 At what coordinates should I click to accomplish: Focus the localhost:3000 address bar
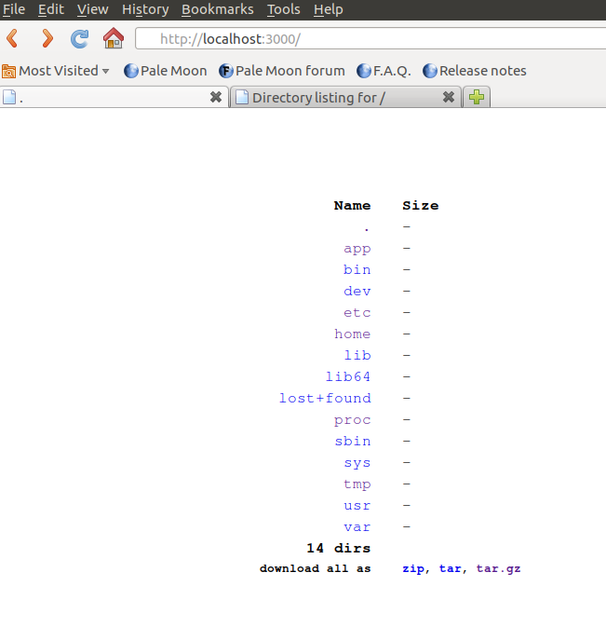point(370,39)
